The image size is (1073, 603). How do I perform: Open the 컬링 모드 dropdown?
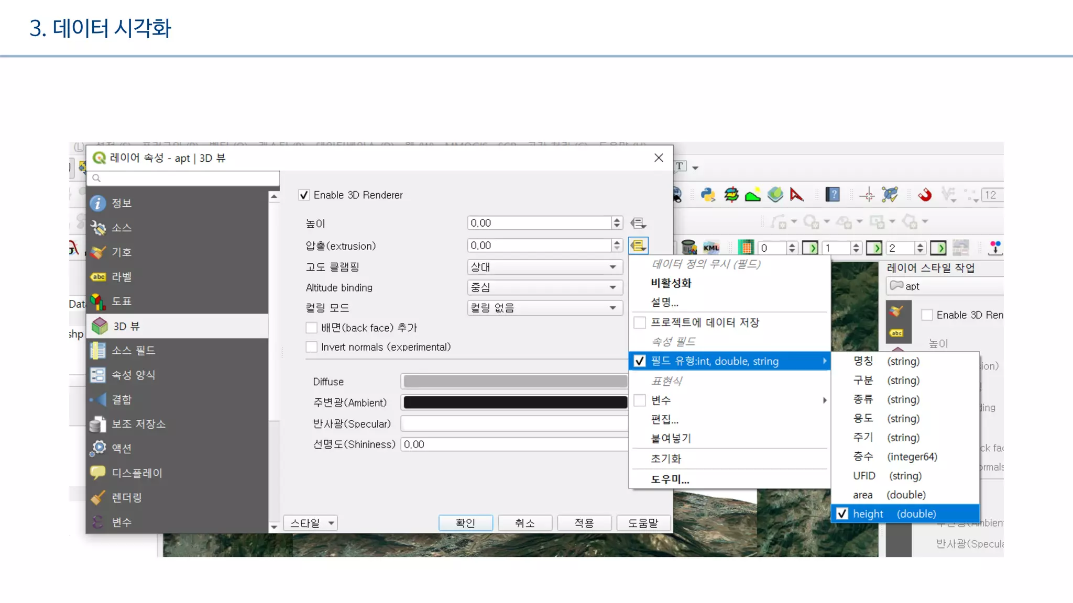[x=544, y=308]
